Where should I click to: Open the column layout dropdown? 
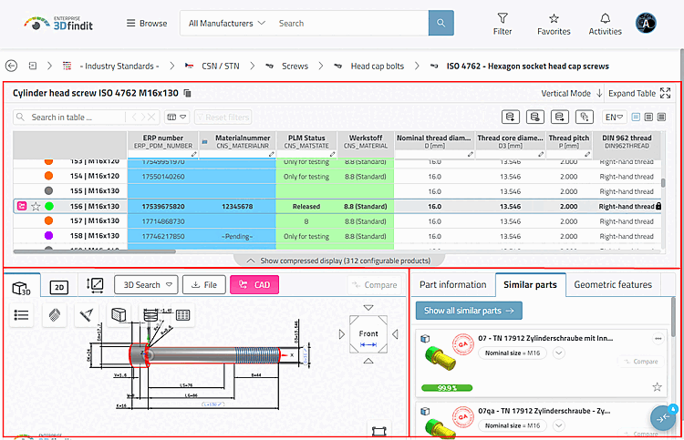[177, 118]
